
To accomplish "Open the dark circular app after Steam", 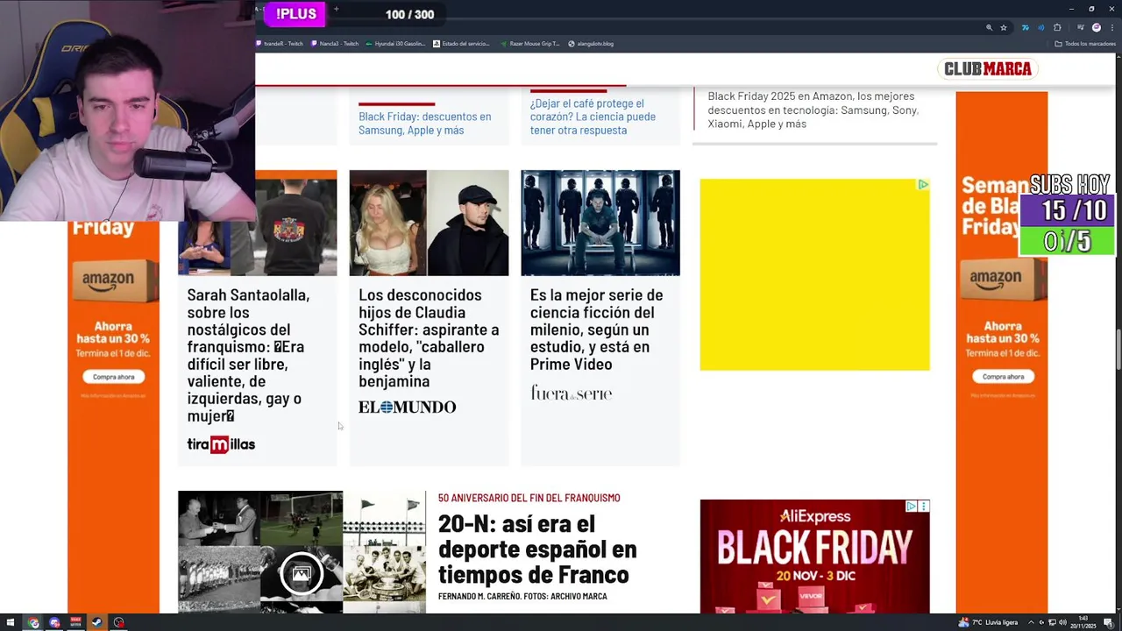I will coord(118,623).
